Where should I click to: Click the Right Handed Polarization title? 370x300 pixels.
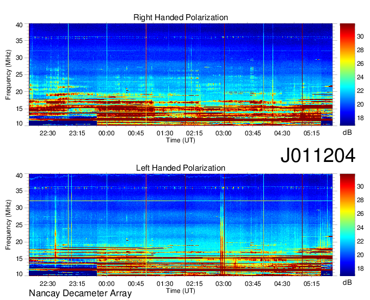tap(181, 18)
